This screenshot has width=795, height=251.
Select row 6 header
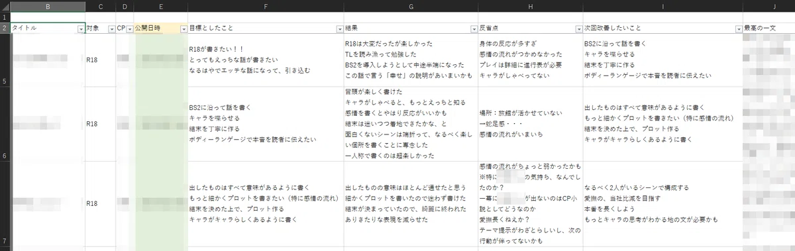[5, 124]
